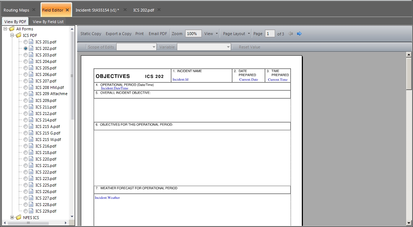Expand the NFES ICS tree node
Viewport: 413px width, 227px height.
[12, 218]
